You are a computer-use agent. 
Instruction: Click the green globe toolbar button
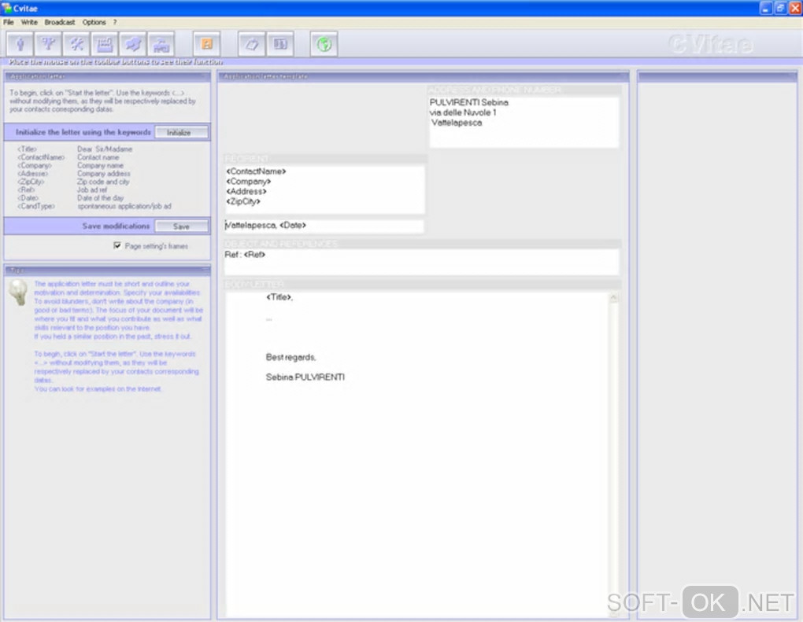(x=324, y=44)
